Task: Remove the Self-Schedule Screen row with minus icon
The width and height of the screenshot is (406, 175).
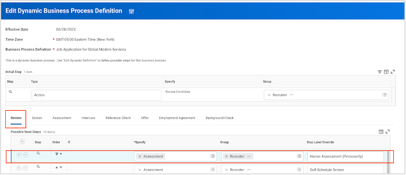Action: [25, 168]
